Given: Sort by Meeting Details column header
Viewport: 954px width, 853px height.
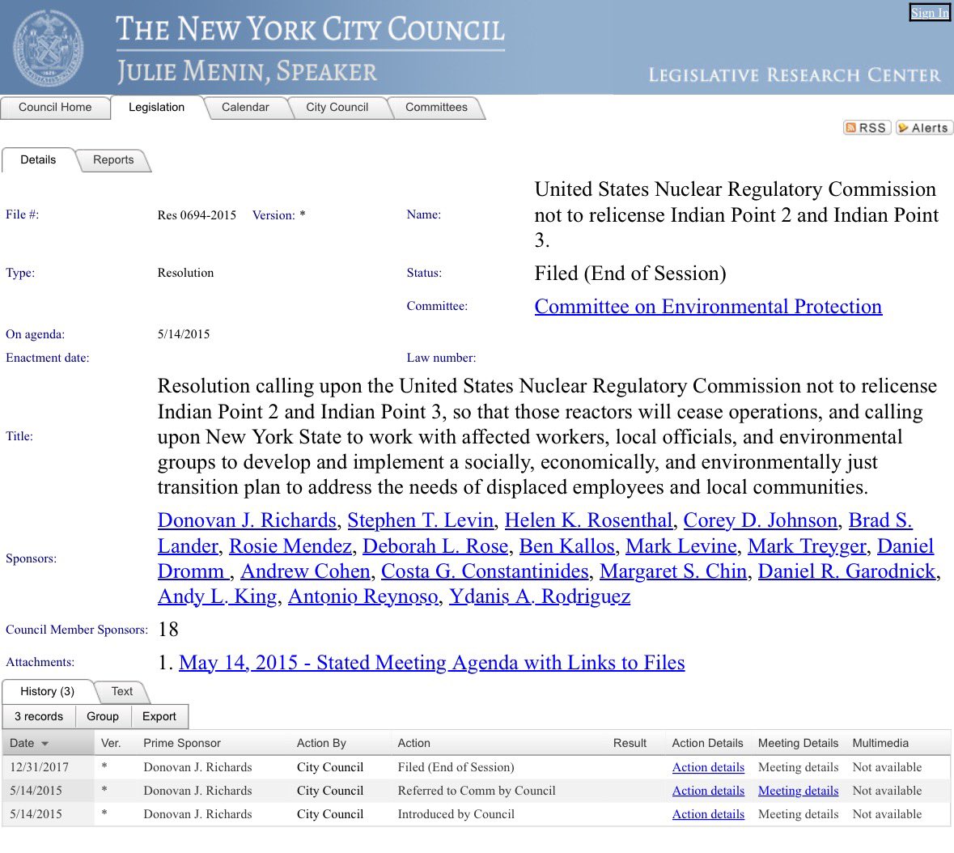Looking at the screenshot, I should coord(799,744).
